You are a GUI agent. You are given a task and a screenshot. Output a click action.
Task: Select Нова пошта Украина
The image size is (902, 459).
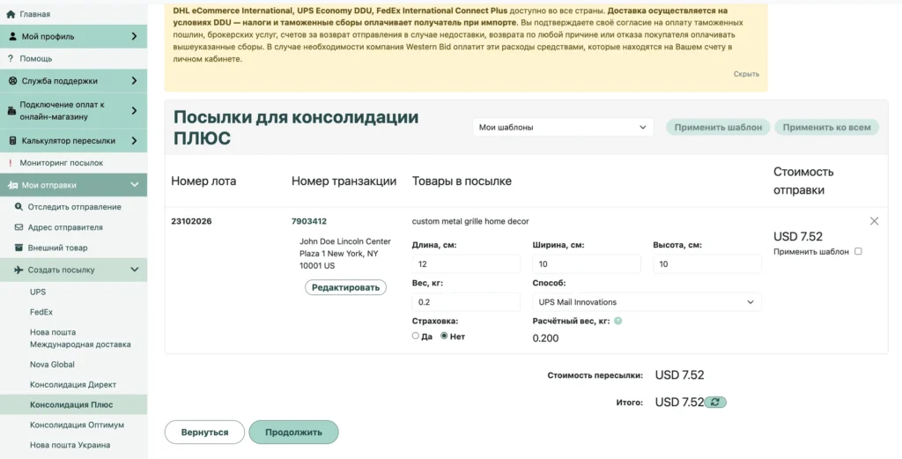pyautogui.click(x=70, y=445)
